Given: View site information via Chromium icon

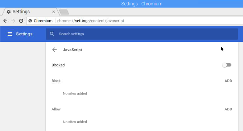Looking at the screenshot, I should coord(30,21).
